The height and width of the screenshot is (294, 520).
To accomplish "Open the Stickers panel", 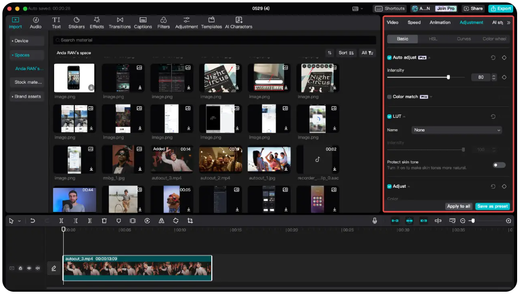I will 77,22.
